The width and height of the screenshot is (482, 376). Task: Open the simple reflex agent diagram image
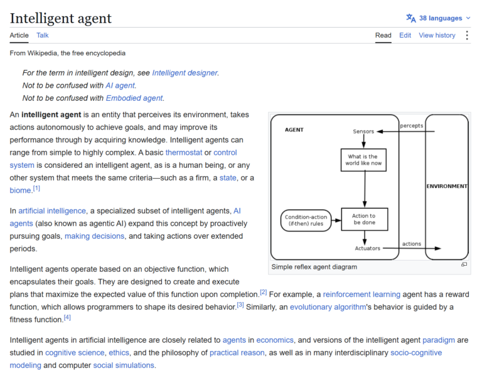(x=370, y=187)
